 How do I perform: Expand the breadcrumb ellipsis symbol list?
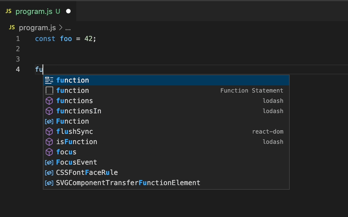point(67,27)
